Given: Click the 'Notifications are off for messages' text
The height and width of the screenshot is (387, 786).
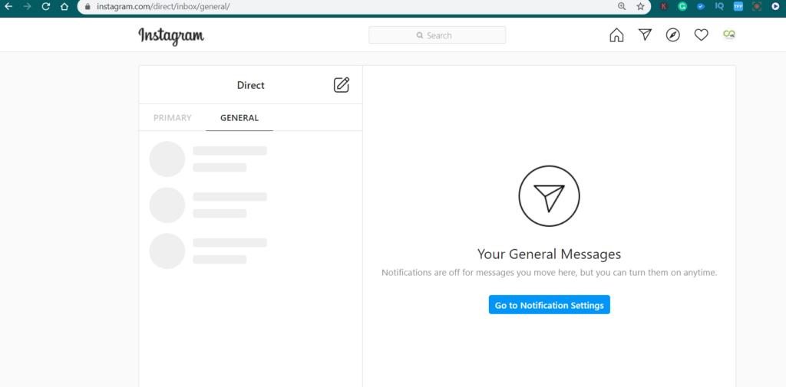Looking at the screenshot, I should pos(550,273).
